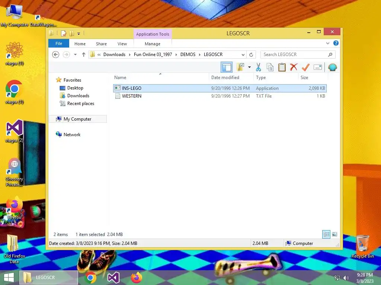Open the Manage tab under Application Tools
Viewport: 381px width, 285px height.
tap(152, 44)
